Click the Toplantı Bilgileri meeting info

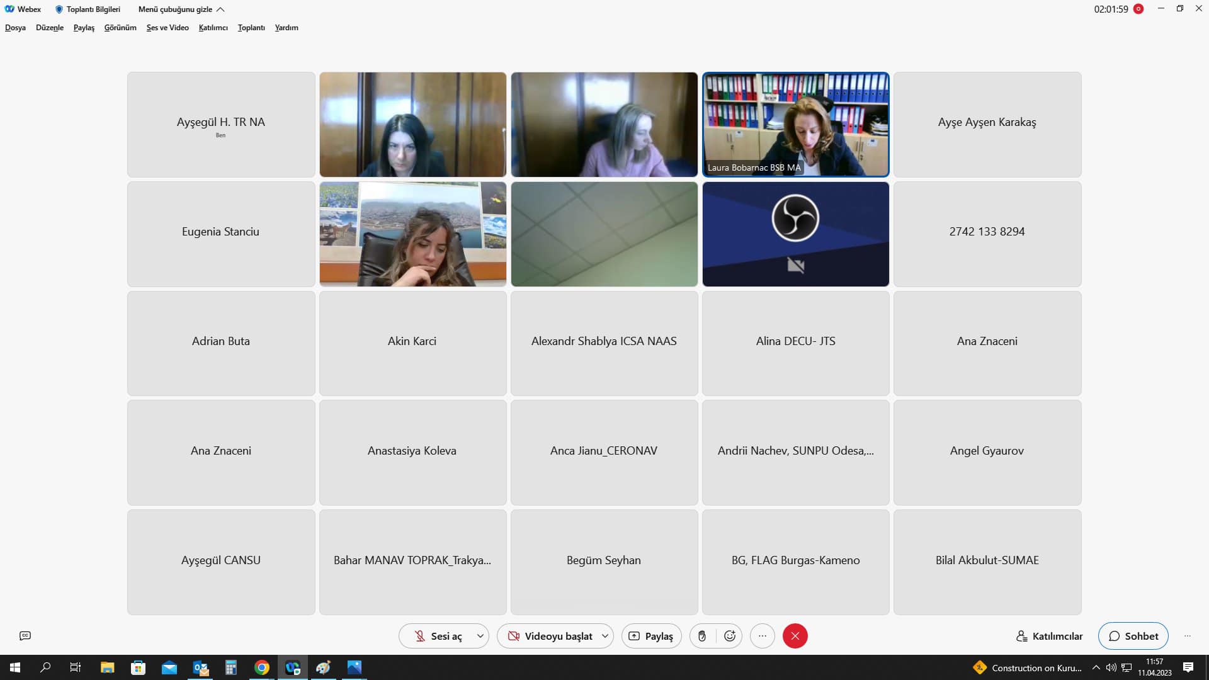[x=88, y=9]
